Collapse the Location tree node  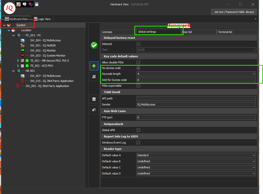coord(9,30)
